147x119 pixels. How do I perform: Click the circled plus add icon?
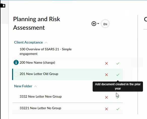(94, 24)
